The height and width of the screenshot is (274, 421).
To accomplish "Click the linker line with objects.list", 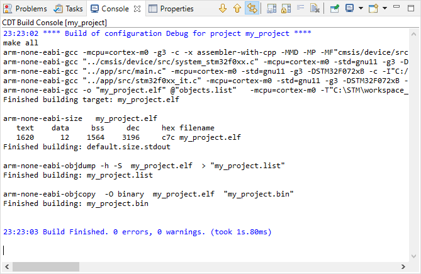I will 206,90.
